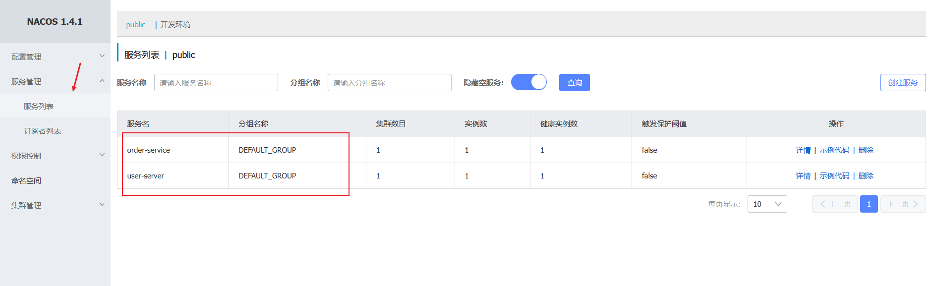Click the 上一页 previous page button
Screen dimensions: 932x286
point(835,204)
